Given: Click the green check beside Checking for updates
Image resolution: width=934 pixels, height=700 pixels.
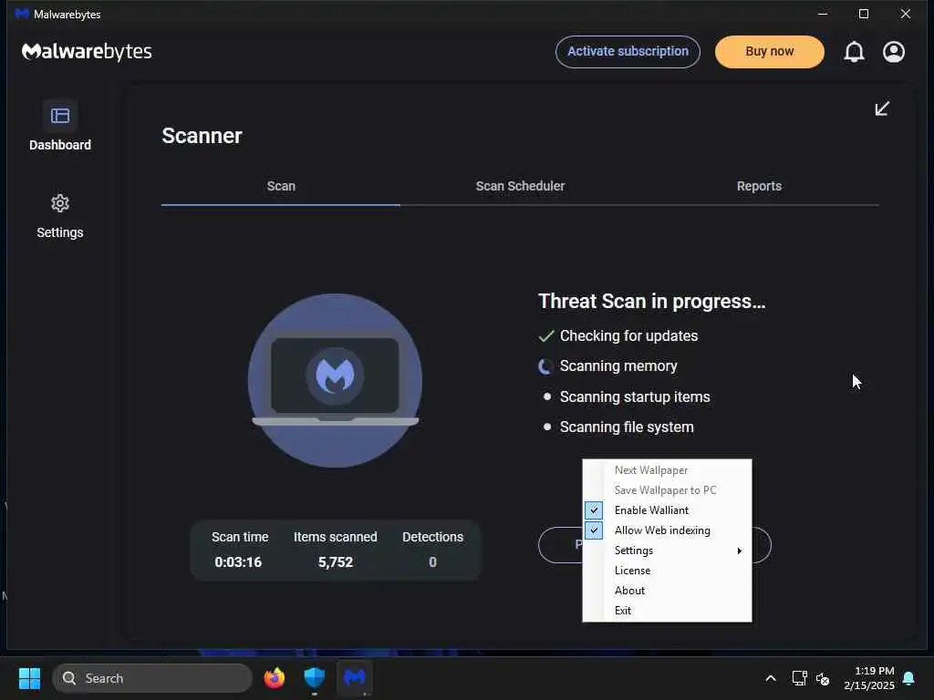Looking at the screenshot, I should (x=546, y=336).
